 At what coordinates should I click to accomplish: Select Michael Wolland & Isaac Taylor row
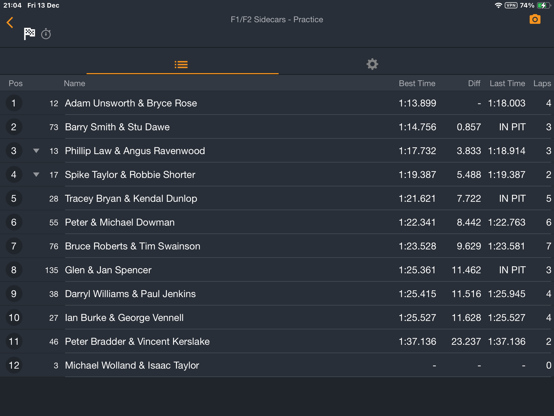coord(277,365)
